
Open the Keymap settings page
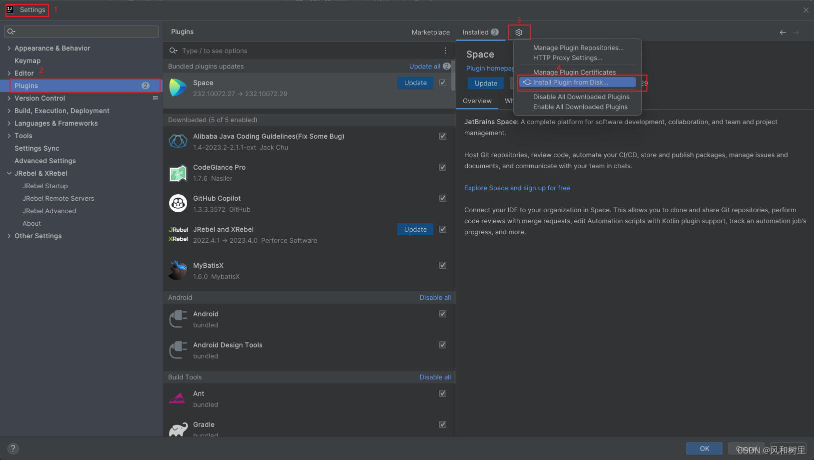click(x=28, y=61)
